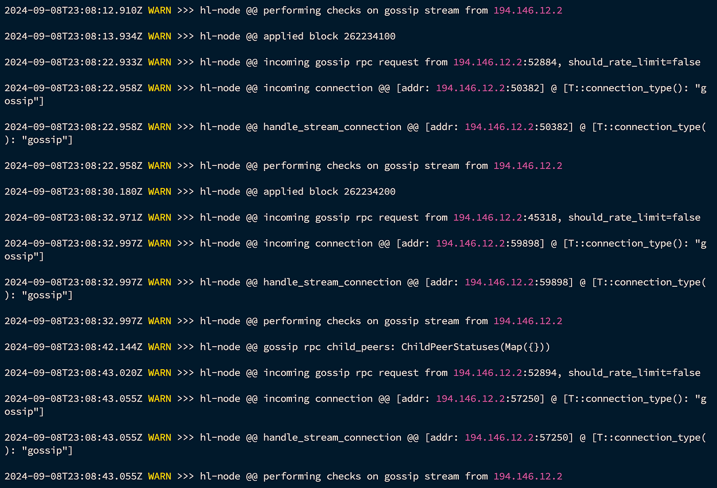Select the text "applied block 262234100"
This screenshot has width=717, height=488.
[329, 36]
